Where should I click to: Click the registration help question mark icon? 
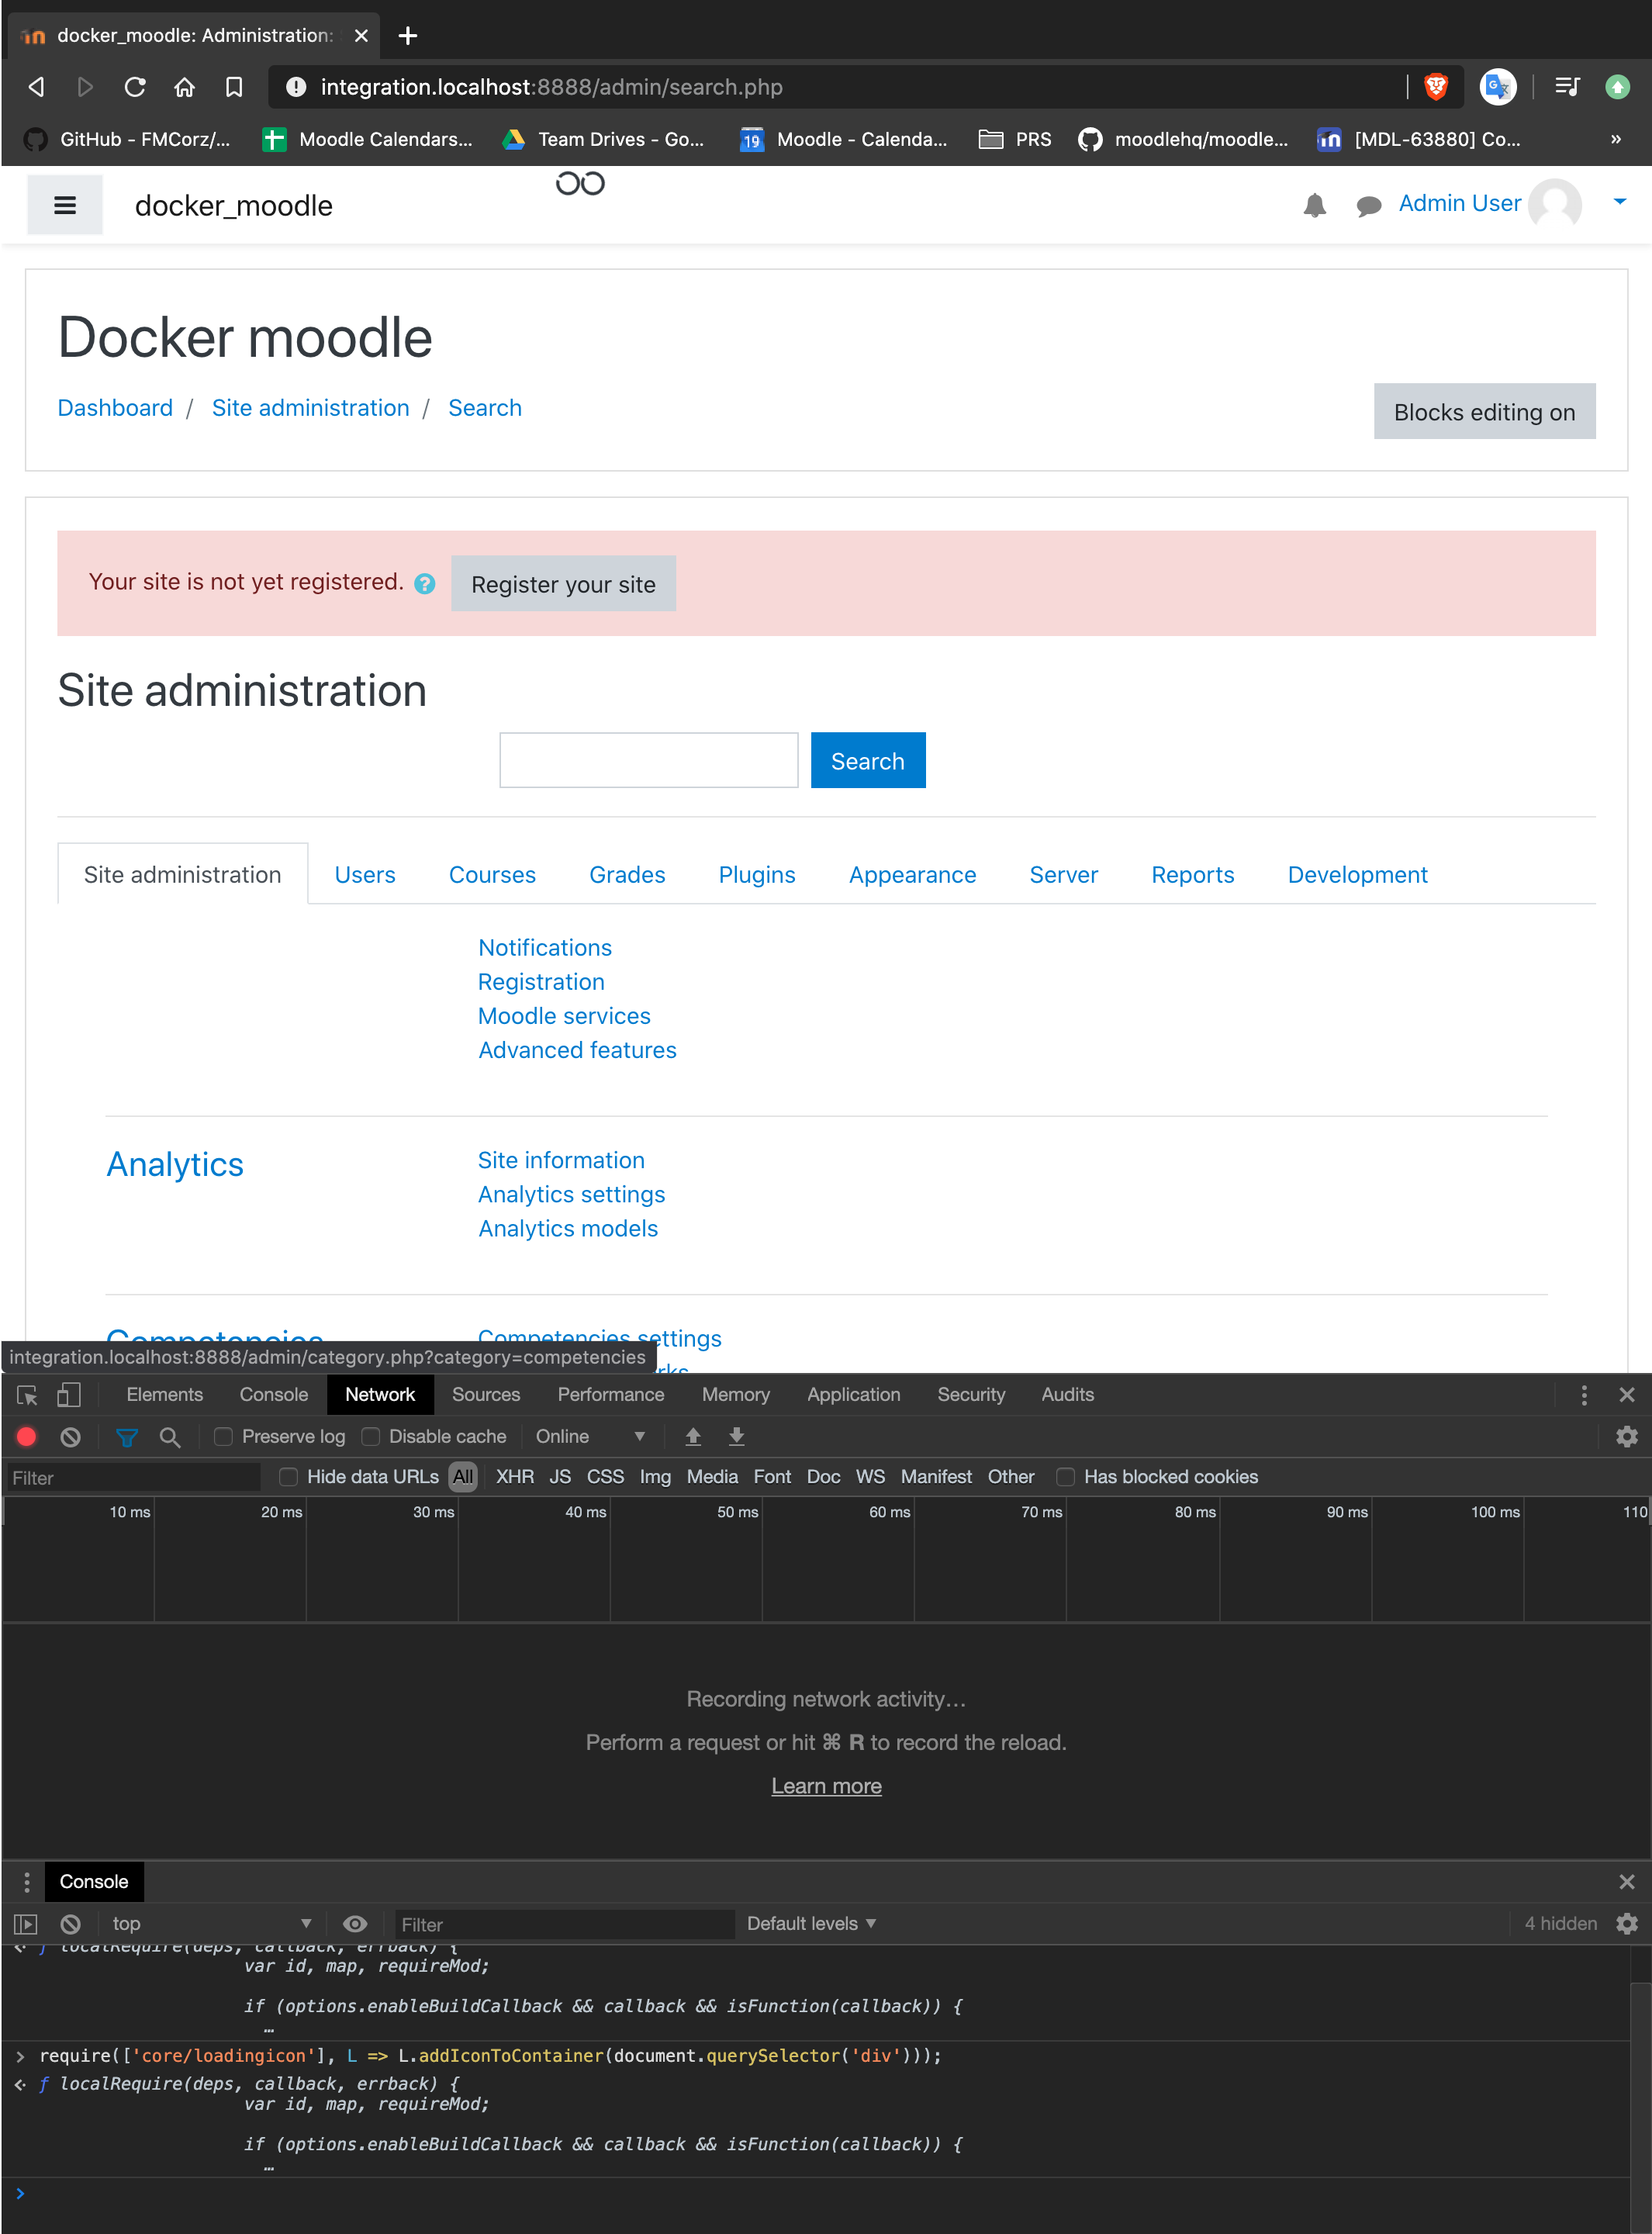tap(425, 584)
